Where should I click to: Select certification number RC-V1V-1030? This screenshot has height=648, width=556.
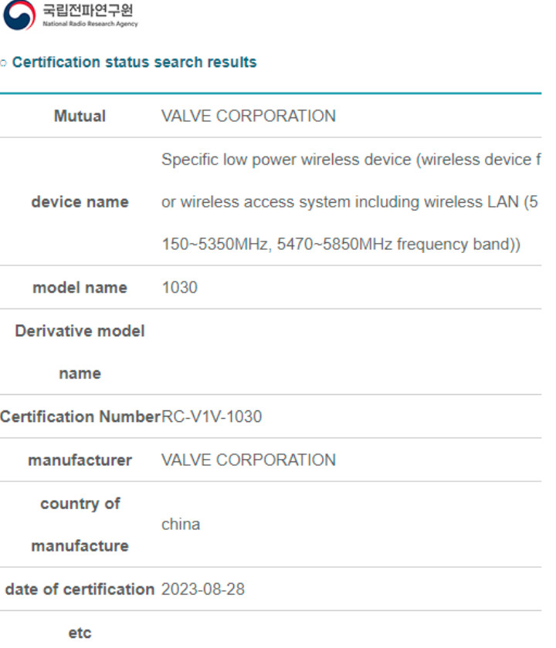coord(212,416)
